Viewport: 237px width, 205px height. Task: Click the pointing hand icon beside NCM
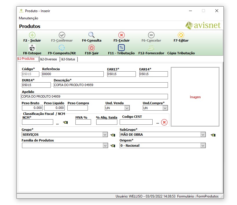coord(65,122)
